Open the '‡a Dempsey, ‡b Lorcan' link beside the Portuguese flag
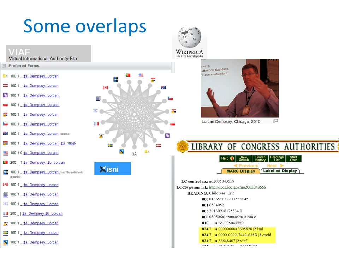 (44, 162)
